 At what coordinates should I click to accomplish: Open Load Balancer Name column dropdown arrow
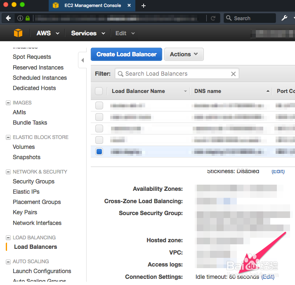[185, 91]
